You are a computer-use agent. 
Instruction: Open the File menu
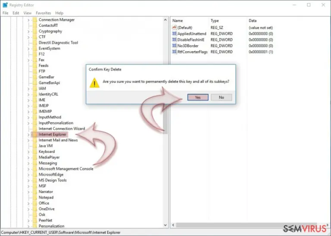(x=5, y=13)
